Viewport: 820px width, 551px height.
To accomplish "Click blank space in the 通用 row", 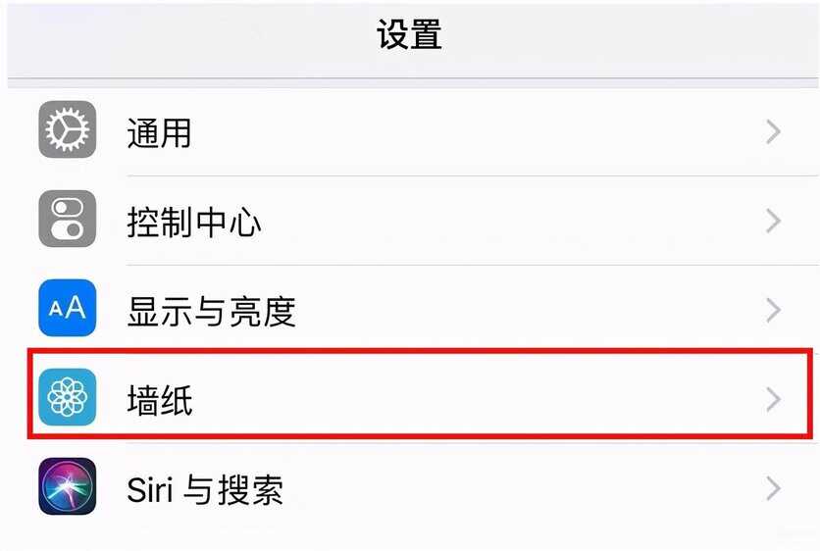I will [x=471, y=132].
